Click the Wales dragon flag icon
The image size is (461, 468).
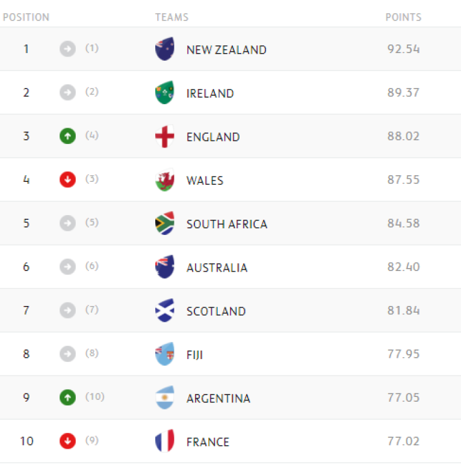tap(164, 180)
